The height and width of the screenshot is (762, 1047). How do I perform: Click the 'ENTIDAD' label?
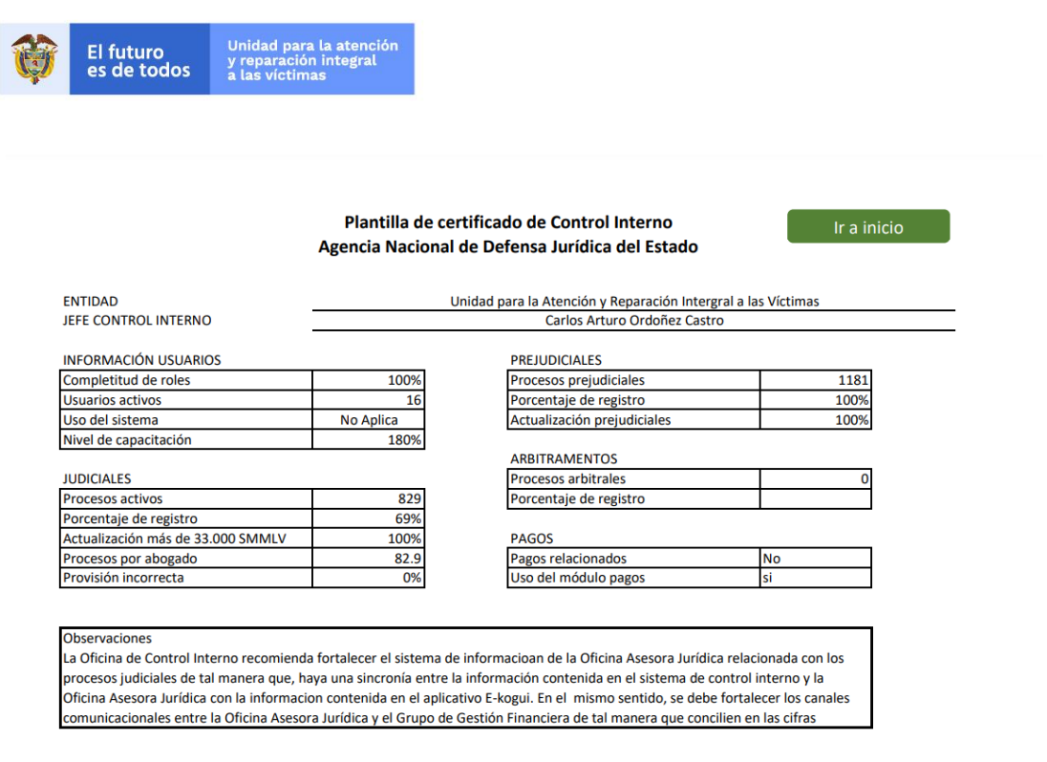tap(90, 302)
